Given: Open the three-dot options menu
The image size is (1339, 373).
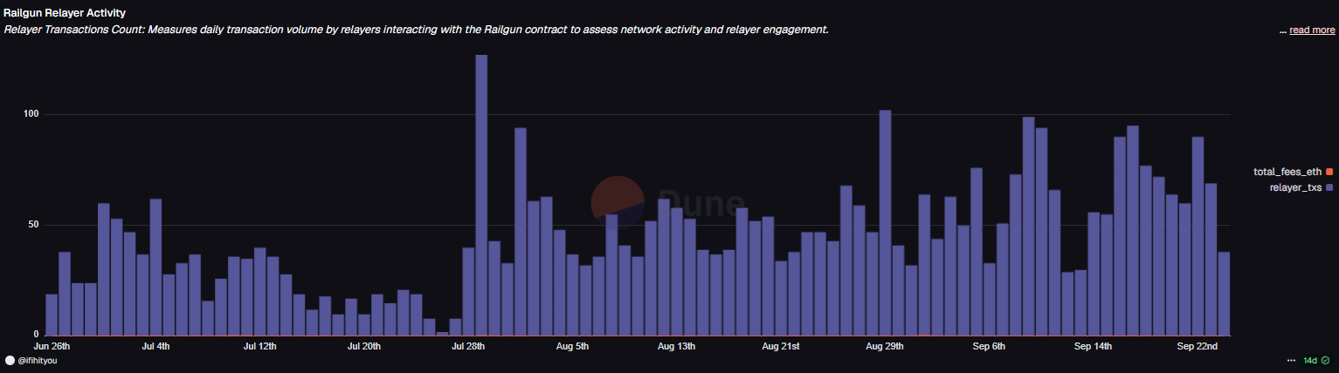Looking at the screenshot, I should (x=1291, y=360).
